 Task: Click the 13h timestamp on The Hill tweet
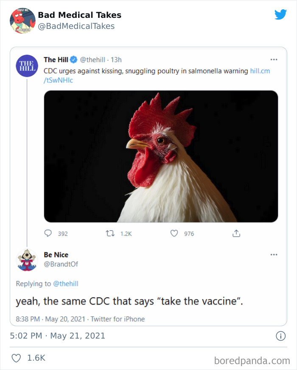click(x=115, y=59)
